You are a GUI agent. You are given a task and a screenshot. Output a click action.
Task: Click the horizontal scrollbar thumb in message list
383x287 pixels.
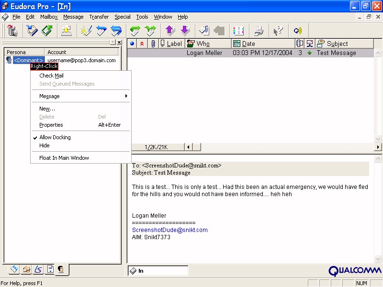point(197,147)
